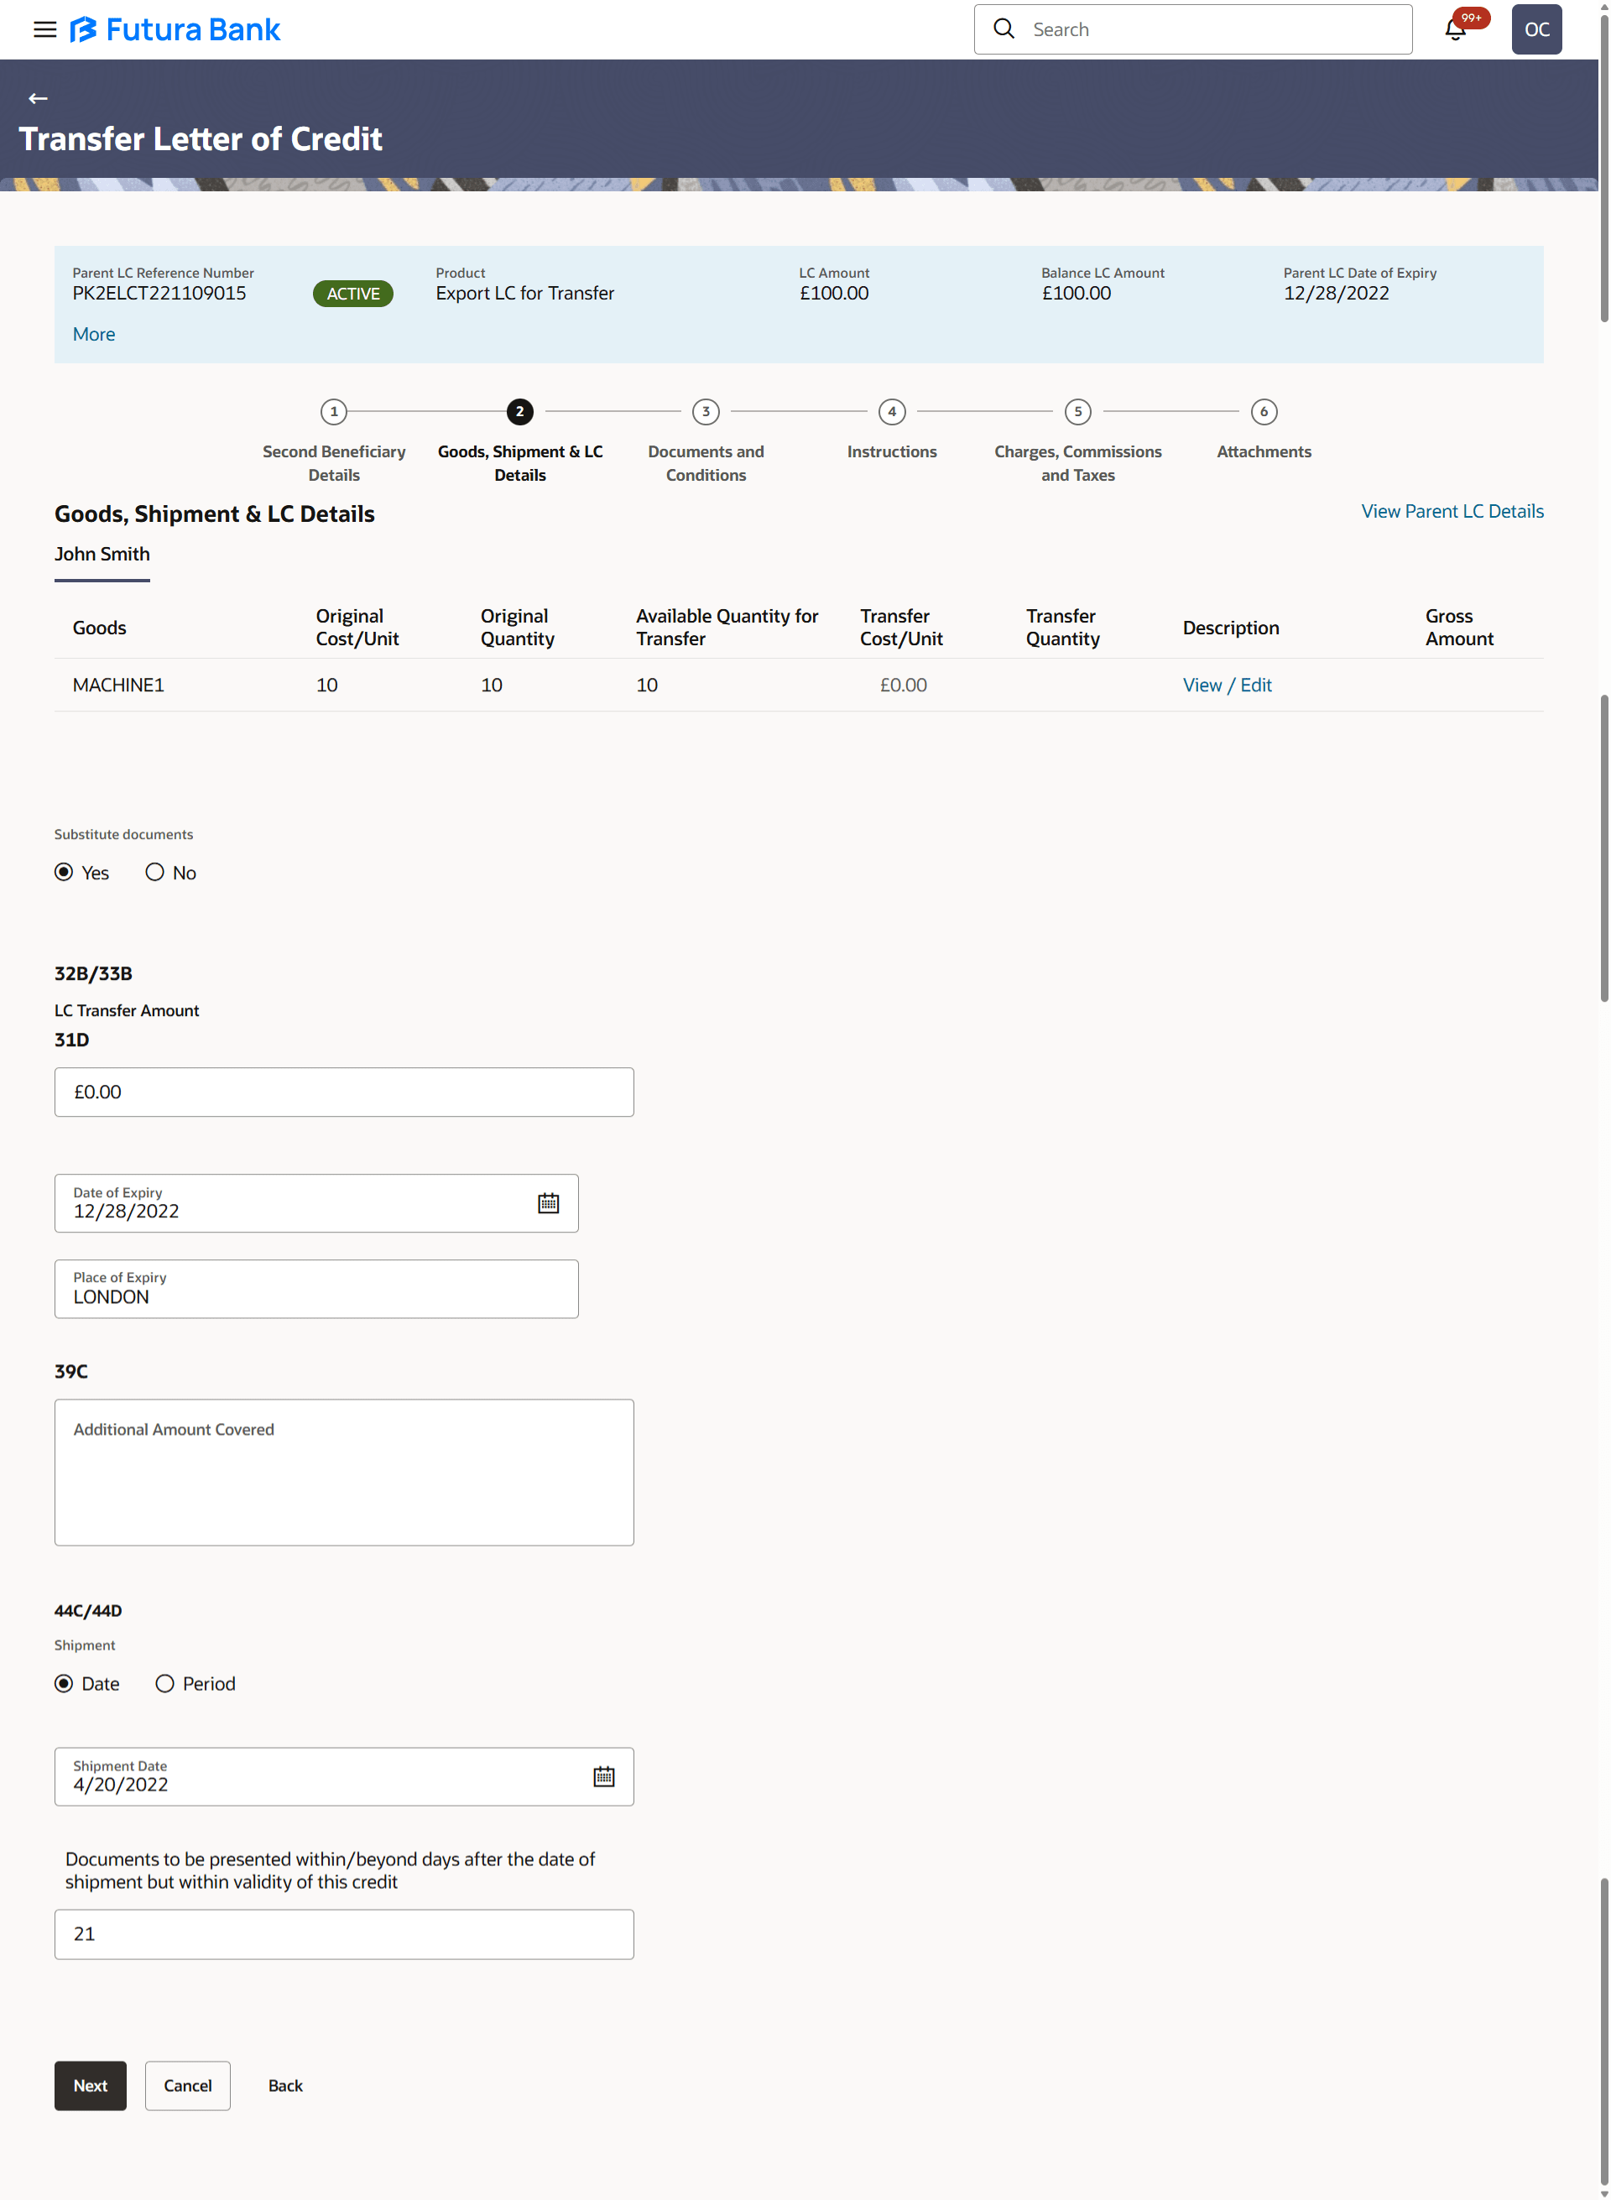This screenshot has height=2200, width=1611.
Task: Go to step 1 Second Beneficiary Details
Action: pyautogui.click(x=333, y=413)
